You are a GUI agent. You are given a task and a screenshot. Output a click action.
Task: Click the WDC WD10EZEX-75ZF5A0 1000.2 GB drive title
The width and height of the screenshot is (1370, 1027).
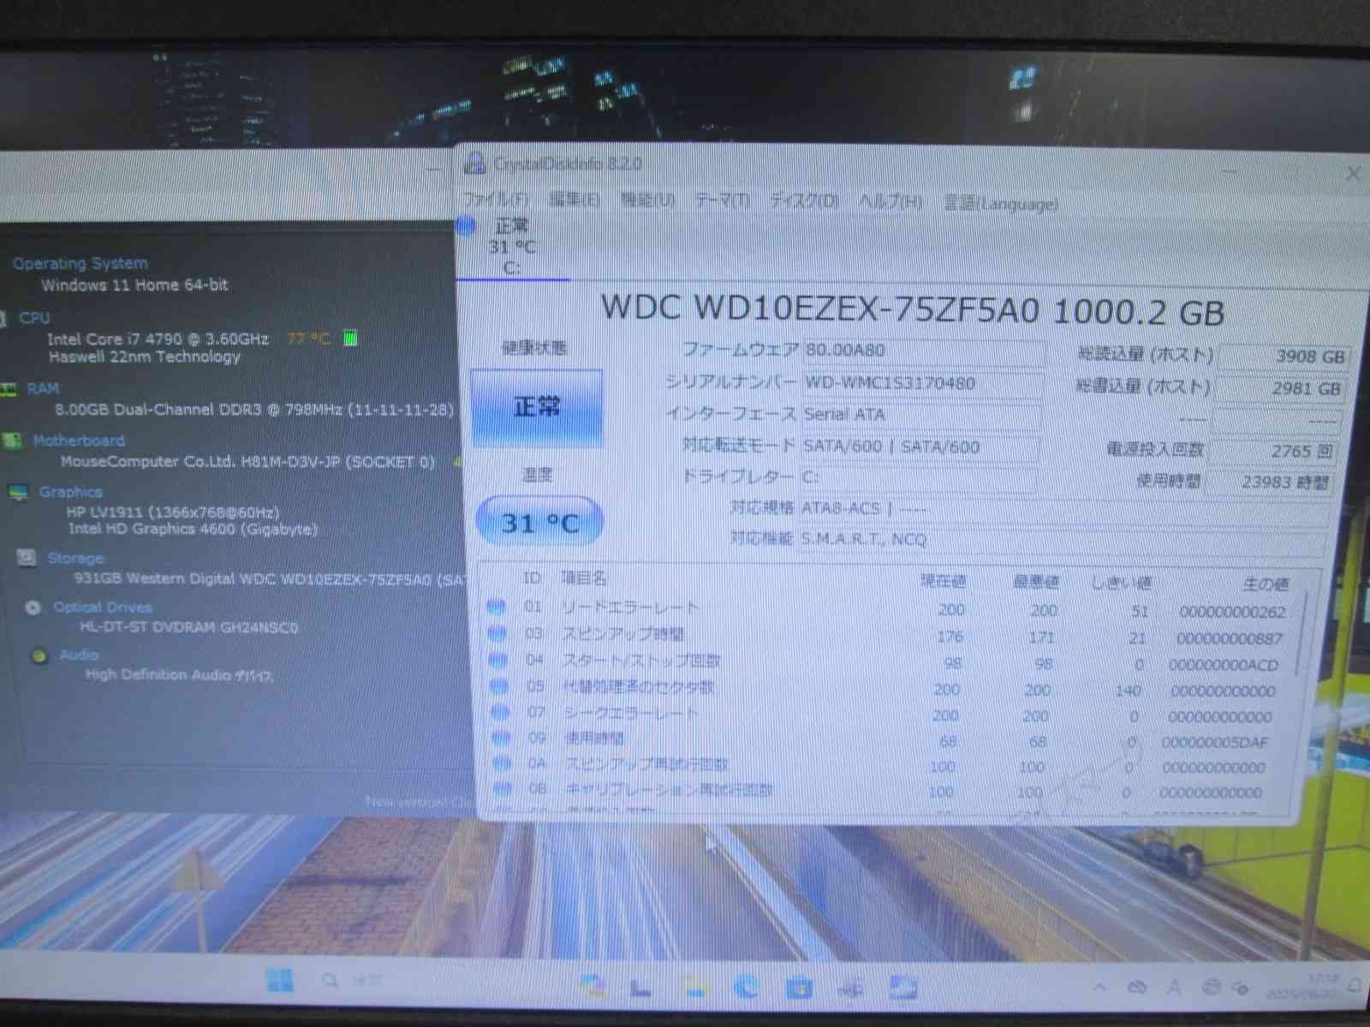(912, 309)
